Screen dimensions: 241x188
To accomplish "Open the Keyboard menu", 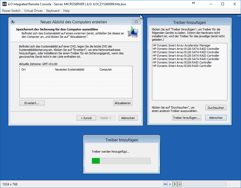I will [53, 11].
